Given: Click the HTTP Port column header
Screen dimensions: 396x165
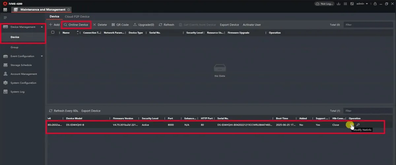Looking at the screenshot, I should [x=207, y=118].
